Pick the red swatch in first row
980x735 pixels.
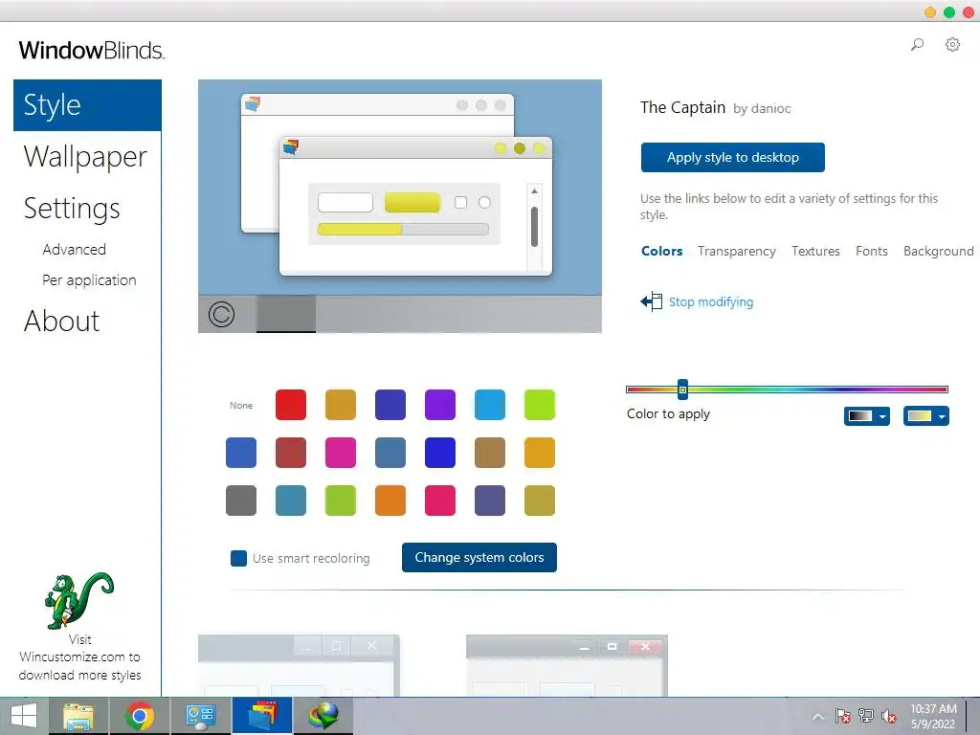tap(291, 405)
